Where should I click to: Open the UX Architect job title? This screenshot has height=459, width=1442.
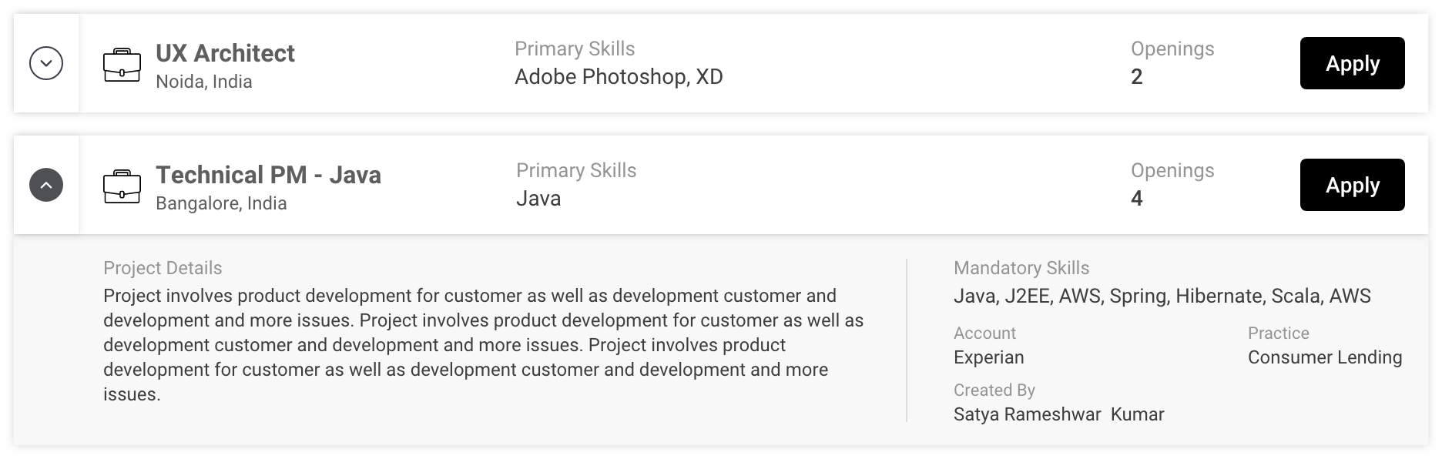(225, 53)
